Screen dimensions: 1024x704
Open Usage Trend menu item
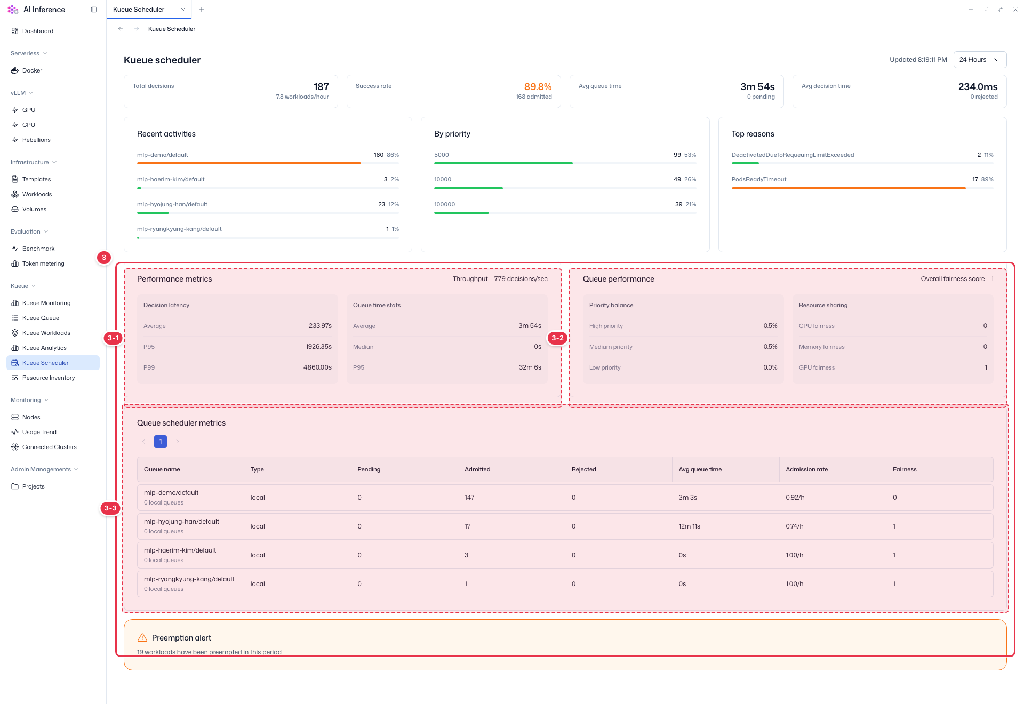pyautogui.click(x=53, y=432)
